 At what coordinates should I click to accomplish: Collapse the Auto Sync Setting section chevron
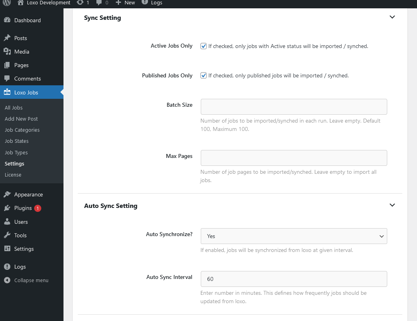pyautogui.click(x=392, y=205)
